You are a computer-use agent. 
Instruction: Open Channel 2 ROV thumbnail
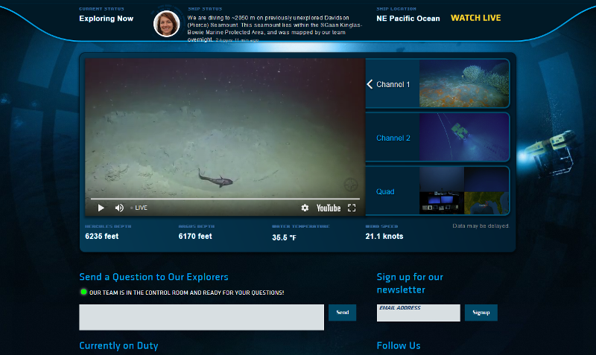[464, 138]
